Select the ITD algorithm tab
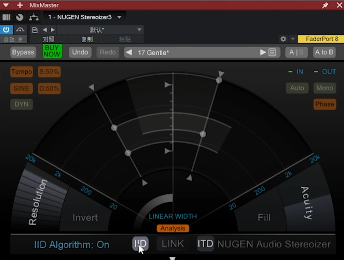 click(205, 244)
